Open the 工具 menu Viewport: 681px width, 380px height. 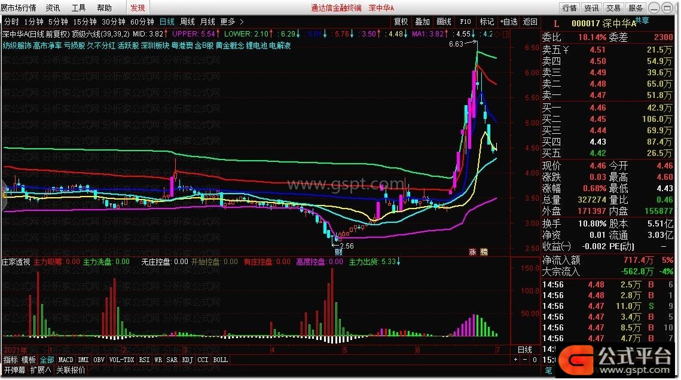78,8
